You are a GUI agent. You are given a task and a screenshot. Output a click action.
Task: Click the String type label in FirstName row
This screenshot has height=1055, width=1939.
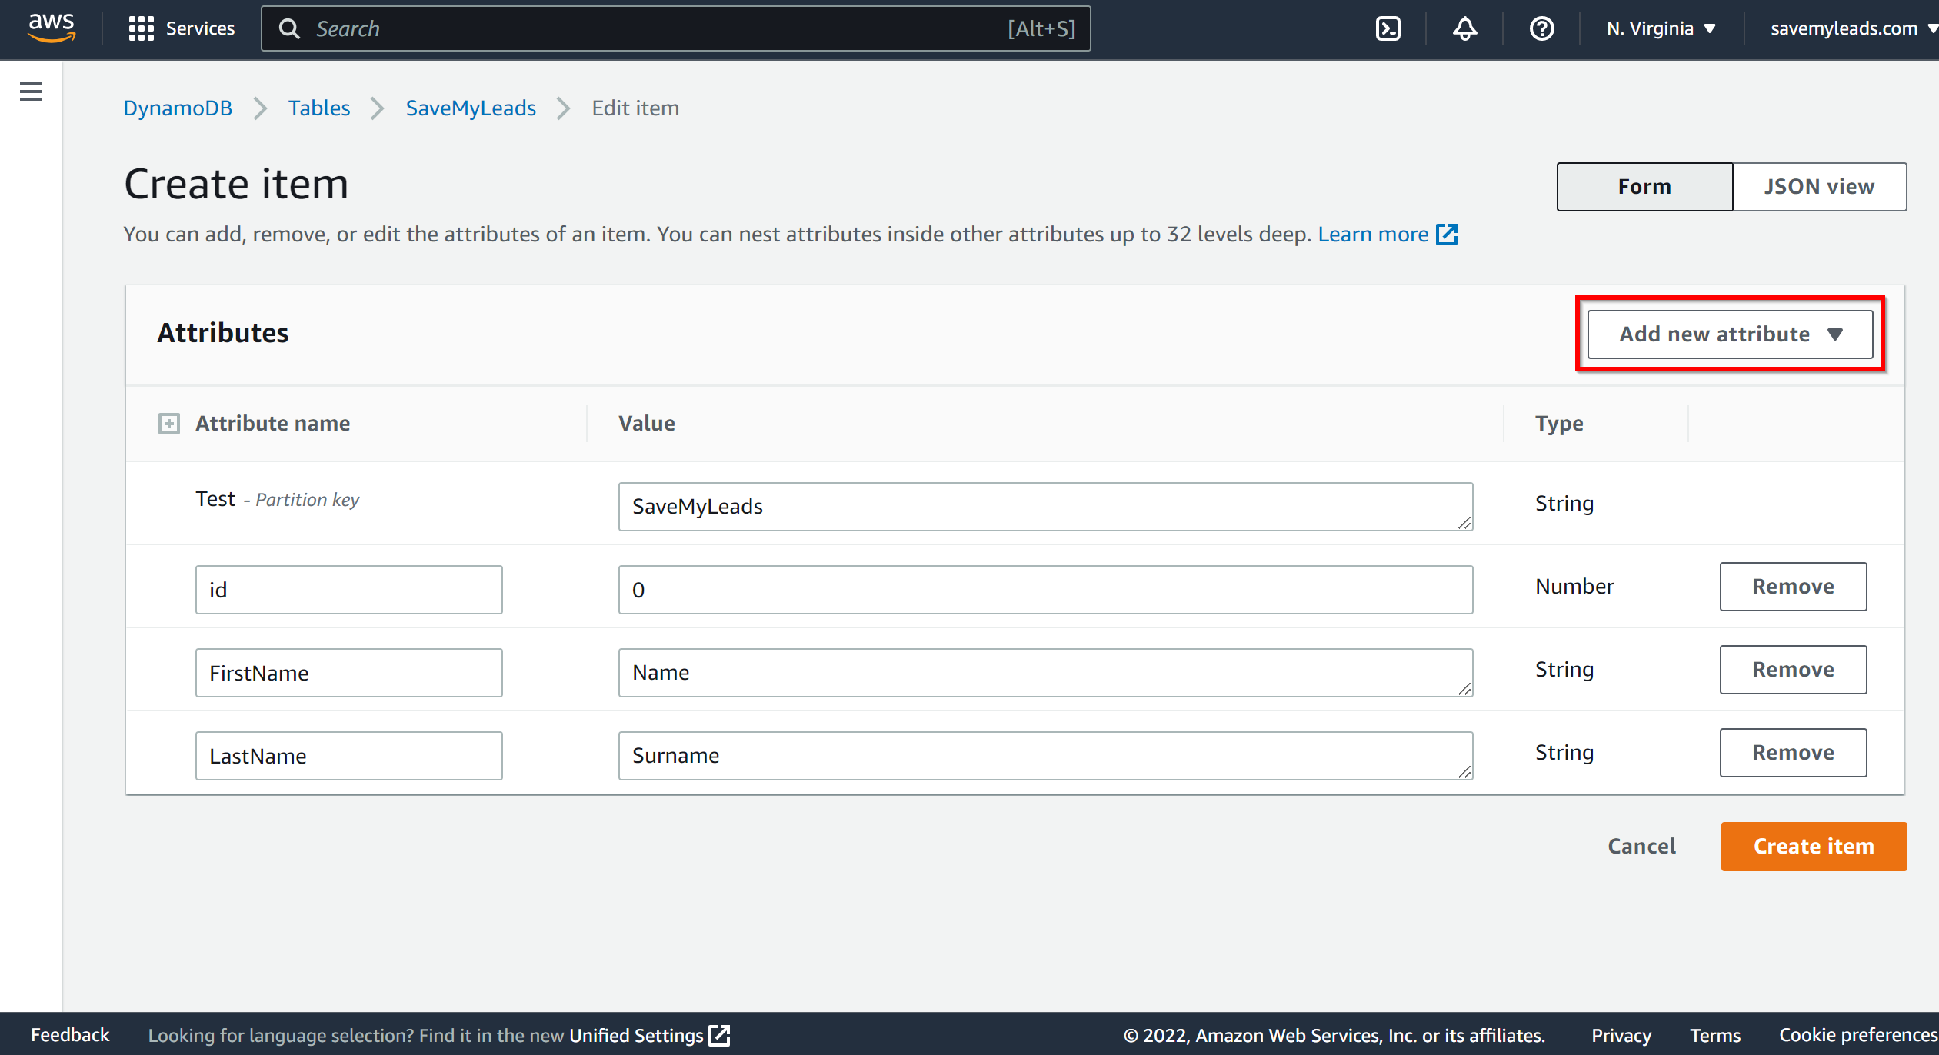1564,669
